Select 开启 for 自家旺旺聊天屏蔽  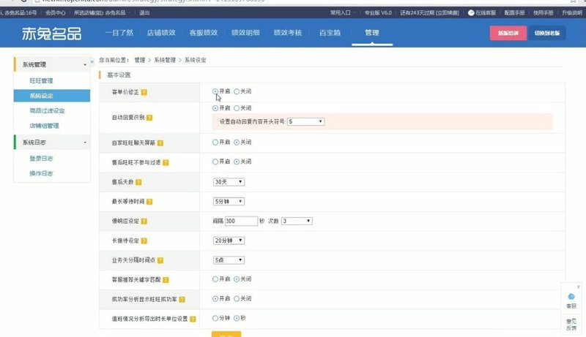(x=215, y=143)
